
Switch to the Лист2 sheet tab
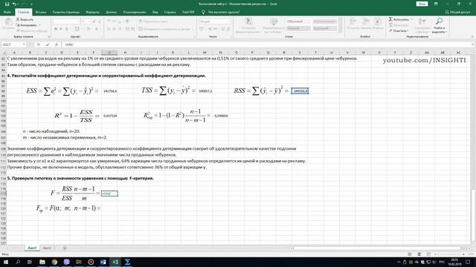pos(47,248)
